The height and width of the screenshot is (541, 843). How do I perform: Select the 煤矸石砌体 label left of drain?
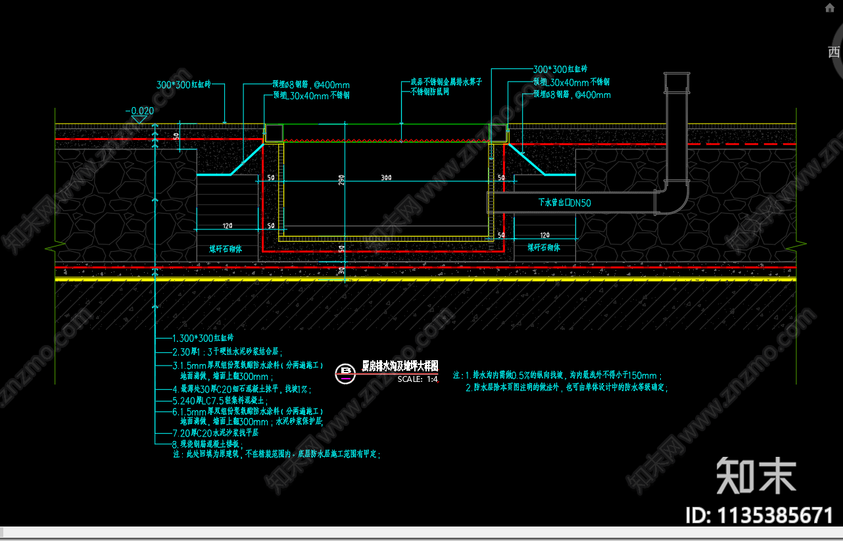226,249
